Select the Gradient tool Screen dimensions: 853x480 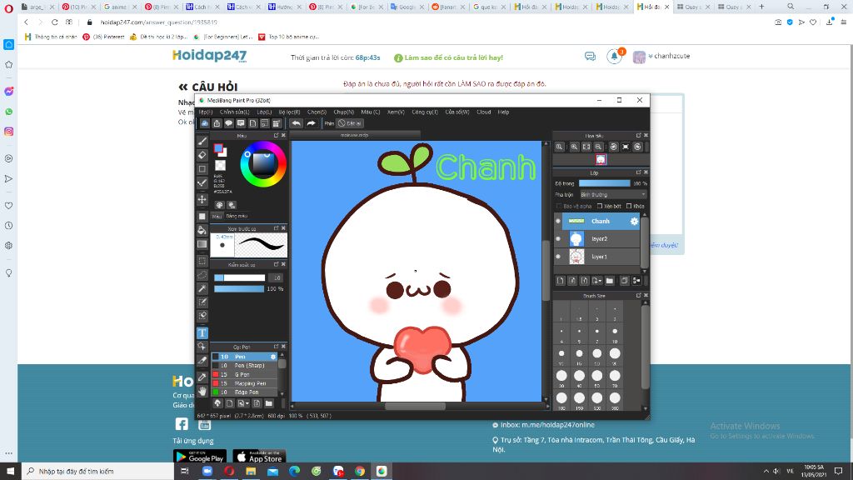coord(202,244)
